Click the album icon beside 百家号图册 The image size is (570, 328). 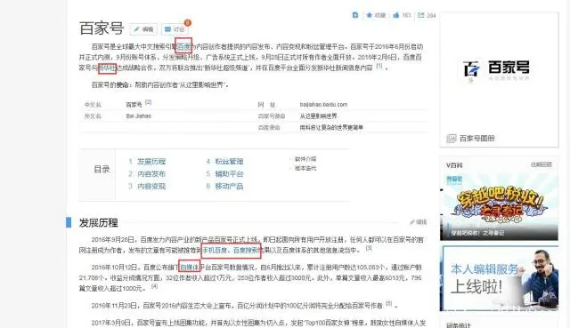click(452, 139)
